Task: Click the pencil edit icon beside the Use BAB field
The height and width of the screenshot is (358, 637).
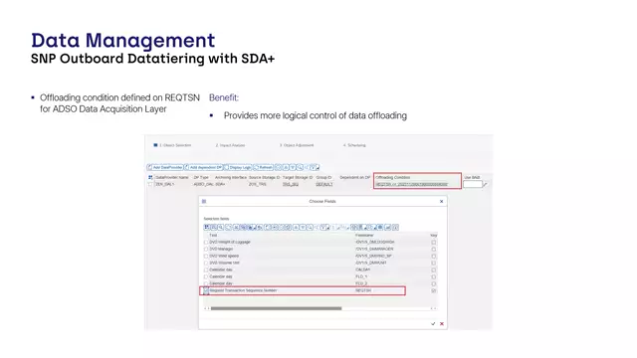Action: click(x=485, y=184)
